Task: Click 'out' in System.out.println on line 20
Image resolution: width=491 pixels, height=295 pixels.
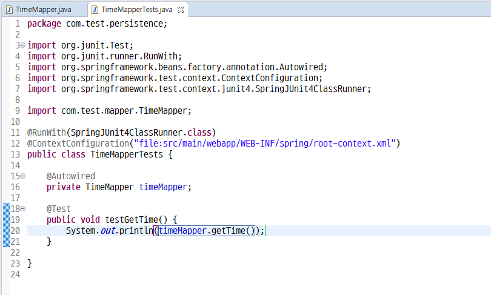Action: coord(108,231)
